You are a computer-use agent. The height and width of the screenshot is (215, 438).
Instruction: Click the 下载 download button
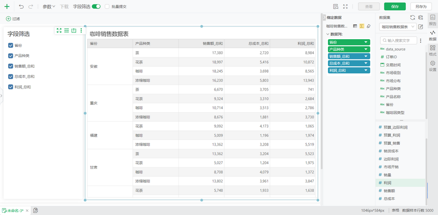point(64,7)
